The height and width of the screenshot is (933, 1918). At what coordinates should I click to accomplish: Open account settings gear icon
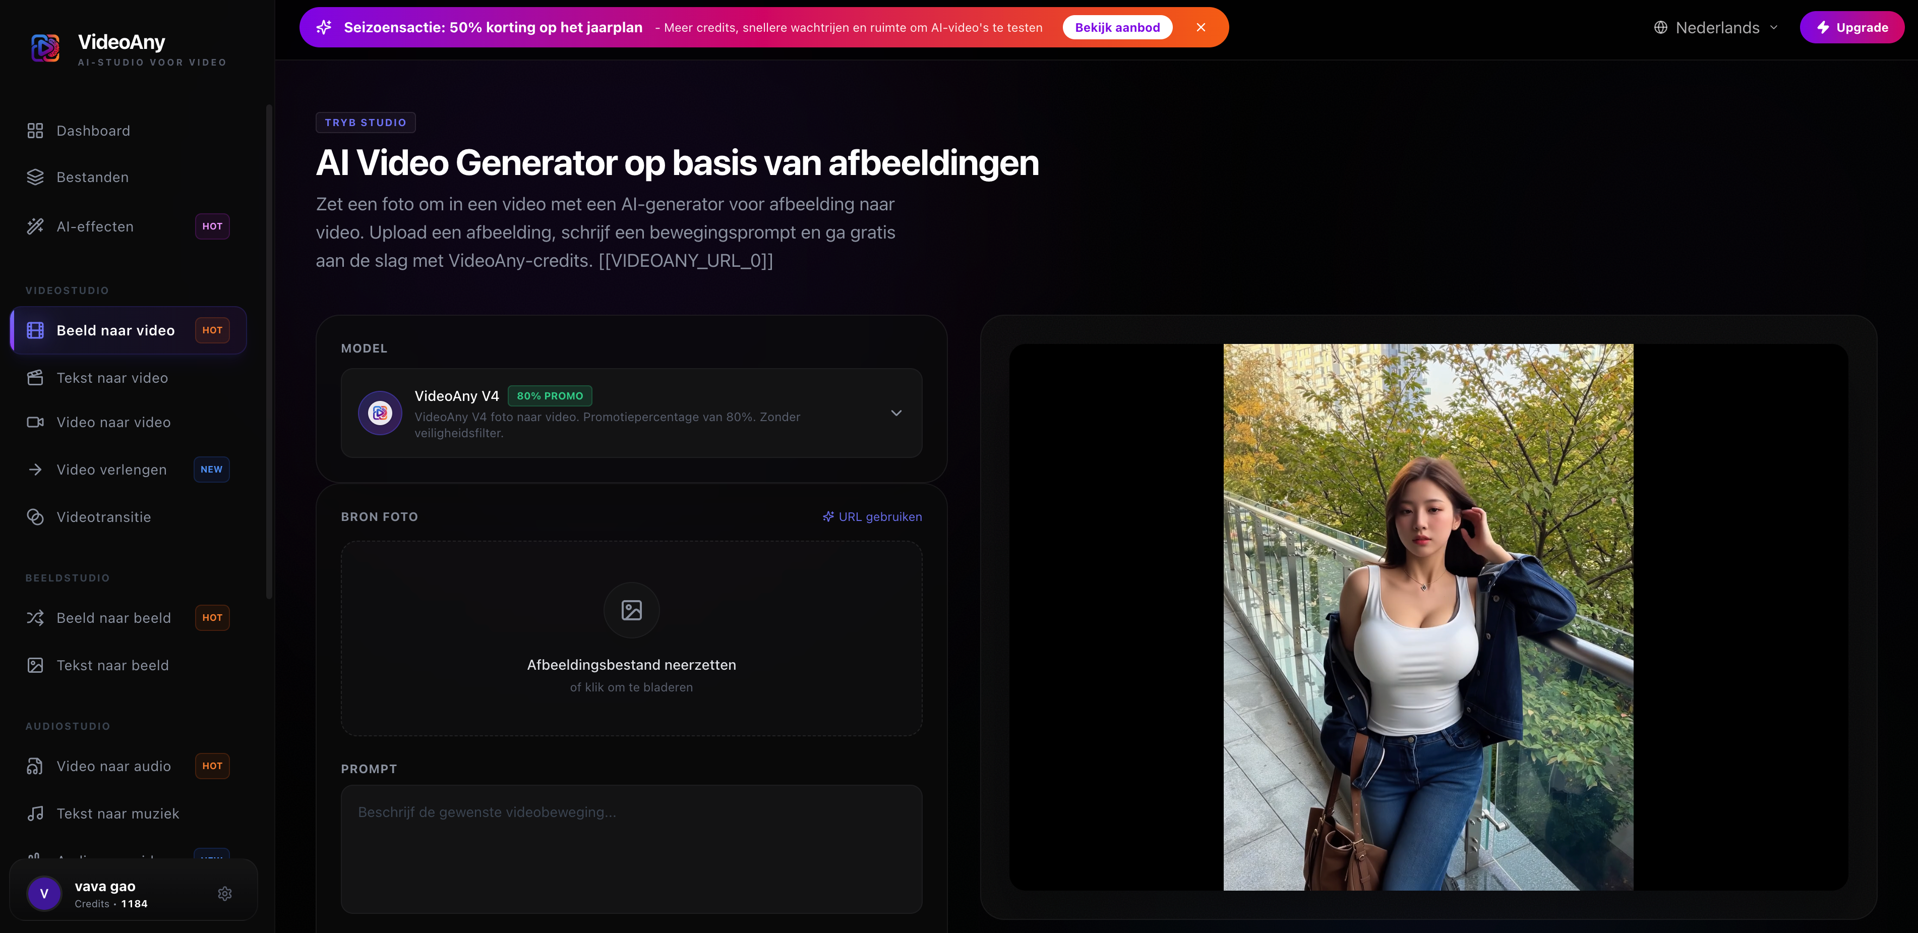click(225, 894)
